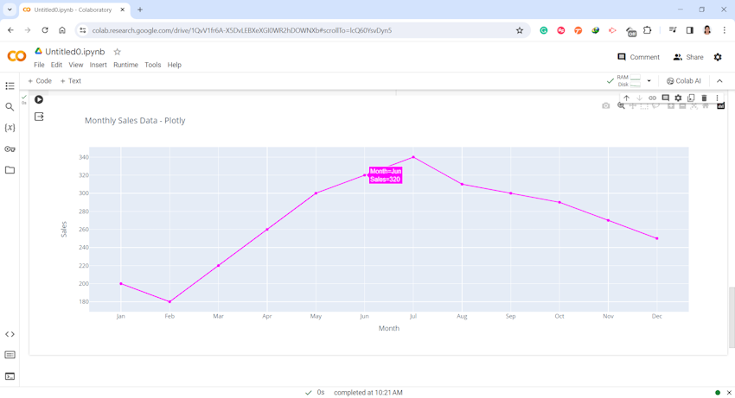Click the Colab logo
This screenshot has height=398, width=735.
tap(16, 56)
